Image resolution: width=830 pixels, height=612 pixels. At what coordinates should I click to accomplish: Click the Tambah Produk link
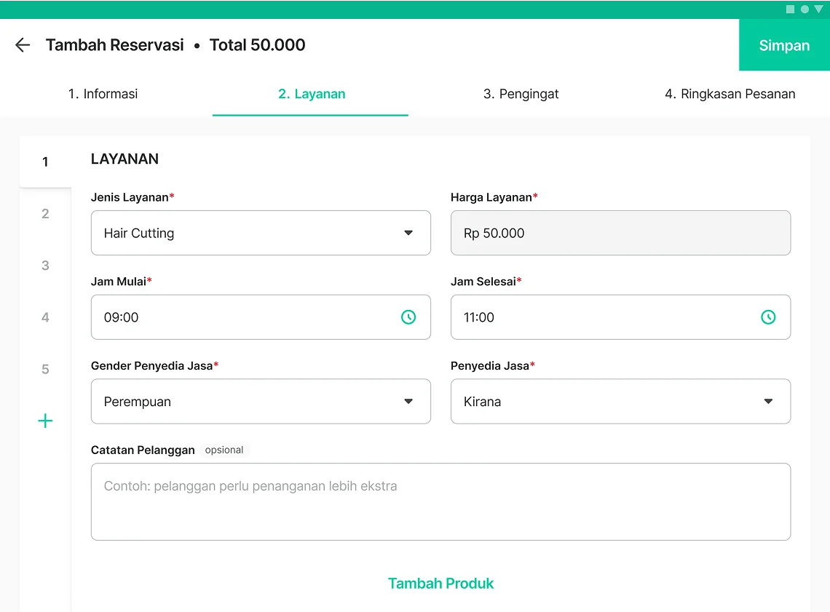point(440,584)
